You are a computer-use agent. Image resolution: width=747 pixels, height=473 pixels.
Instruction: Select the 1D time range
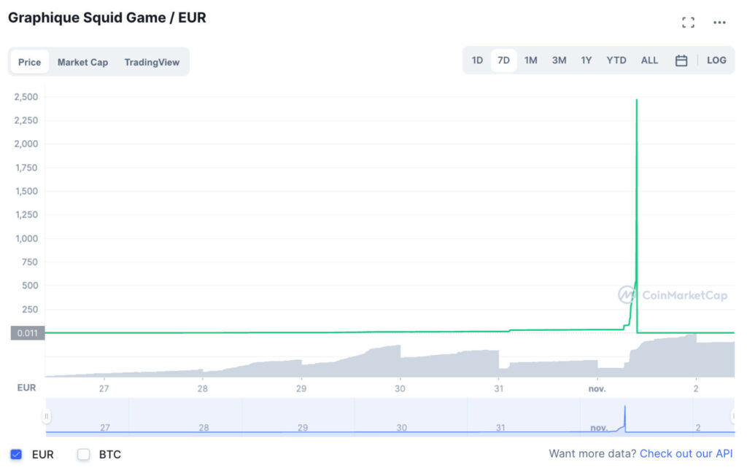(x=477, y=60)
